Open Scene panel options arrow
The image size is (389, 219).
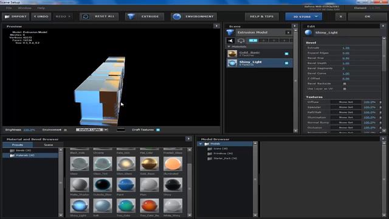coord(295,26)
